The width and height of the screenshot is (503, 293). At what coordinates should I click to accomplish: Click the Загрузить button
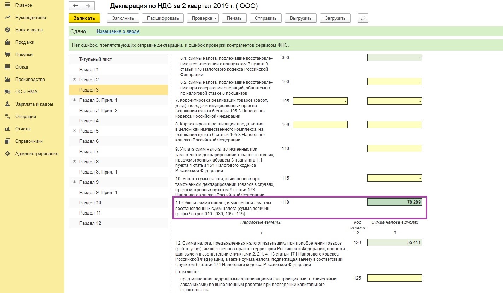pyautogui.click(x=335, y=18)
